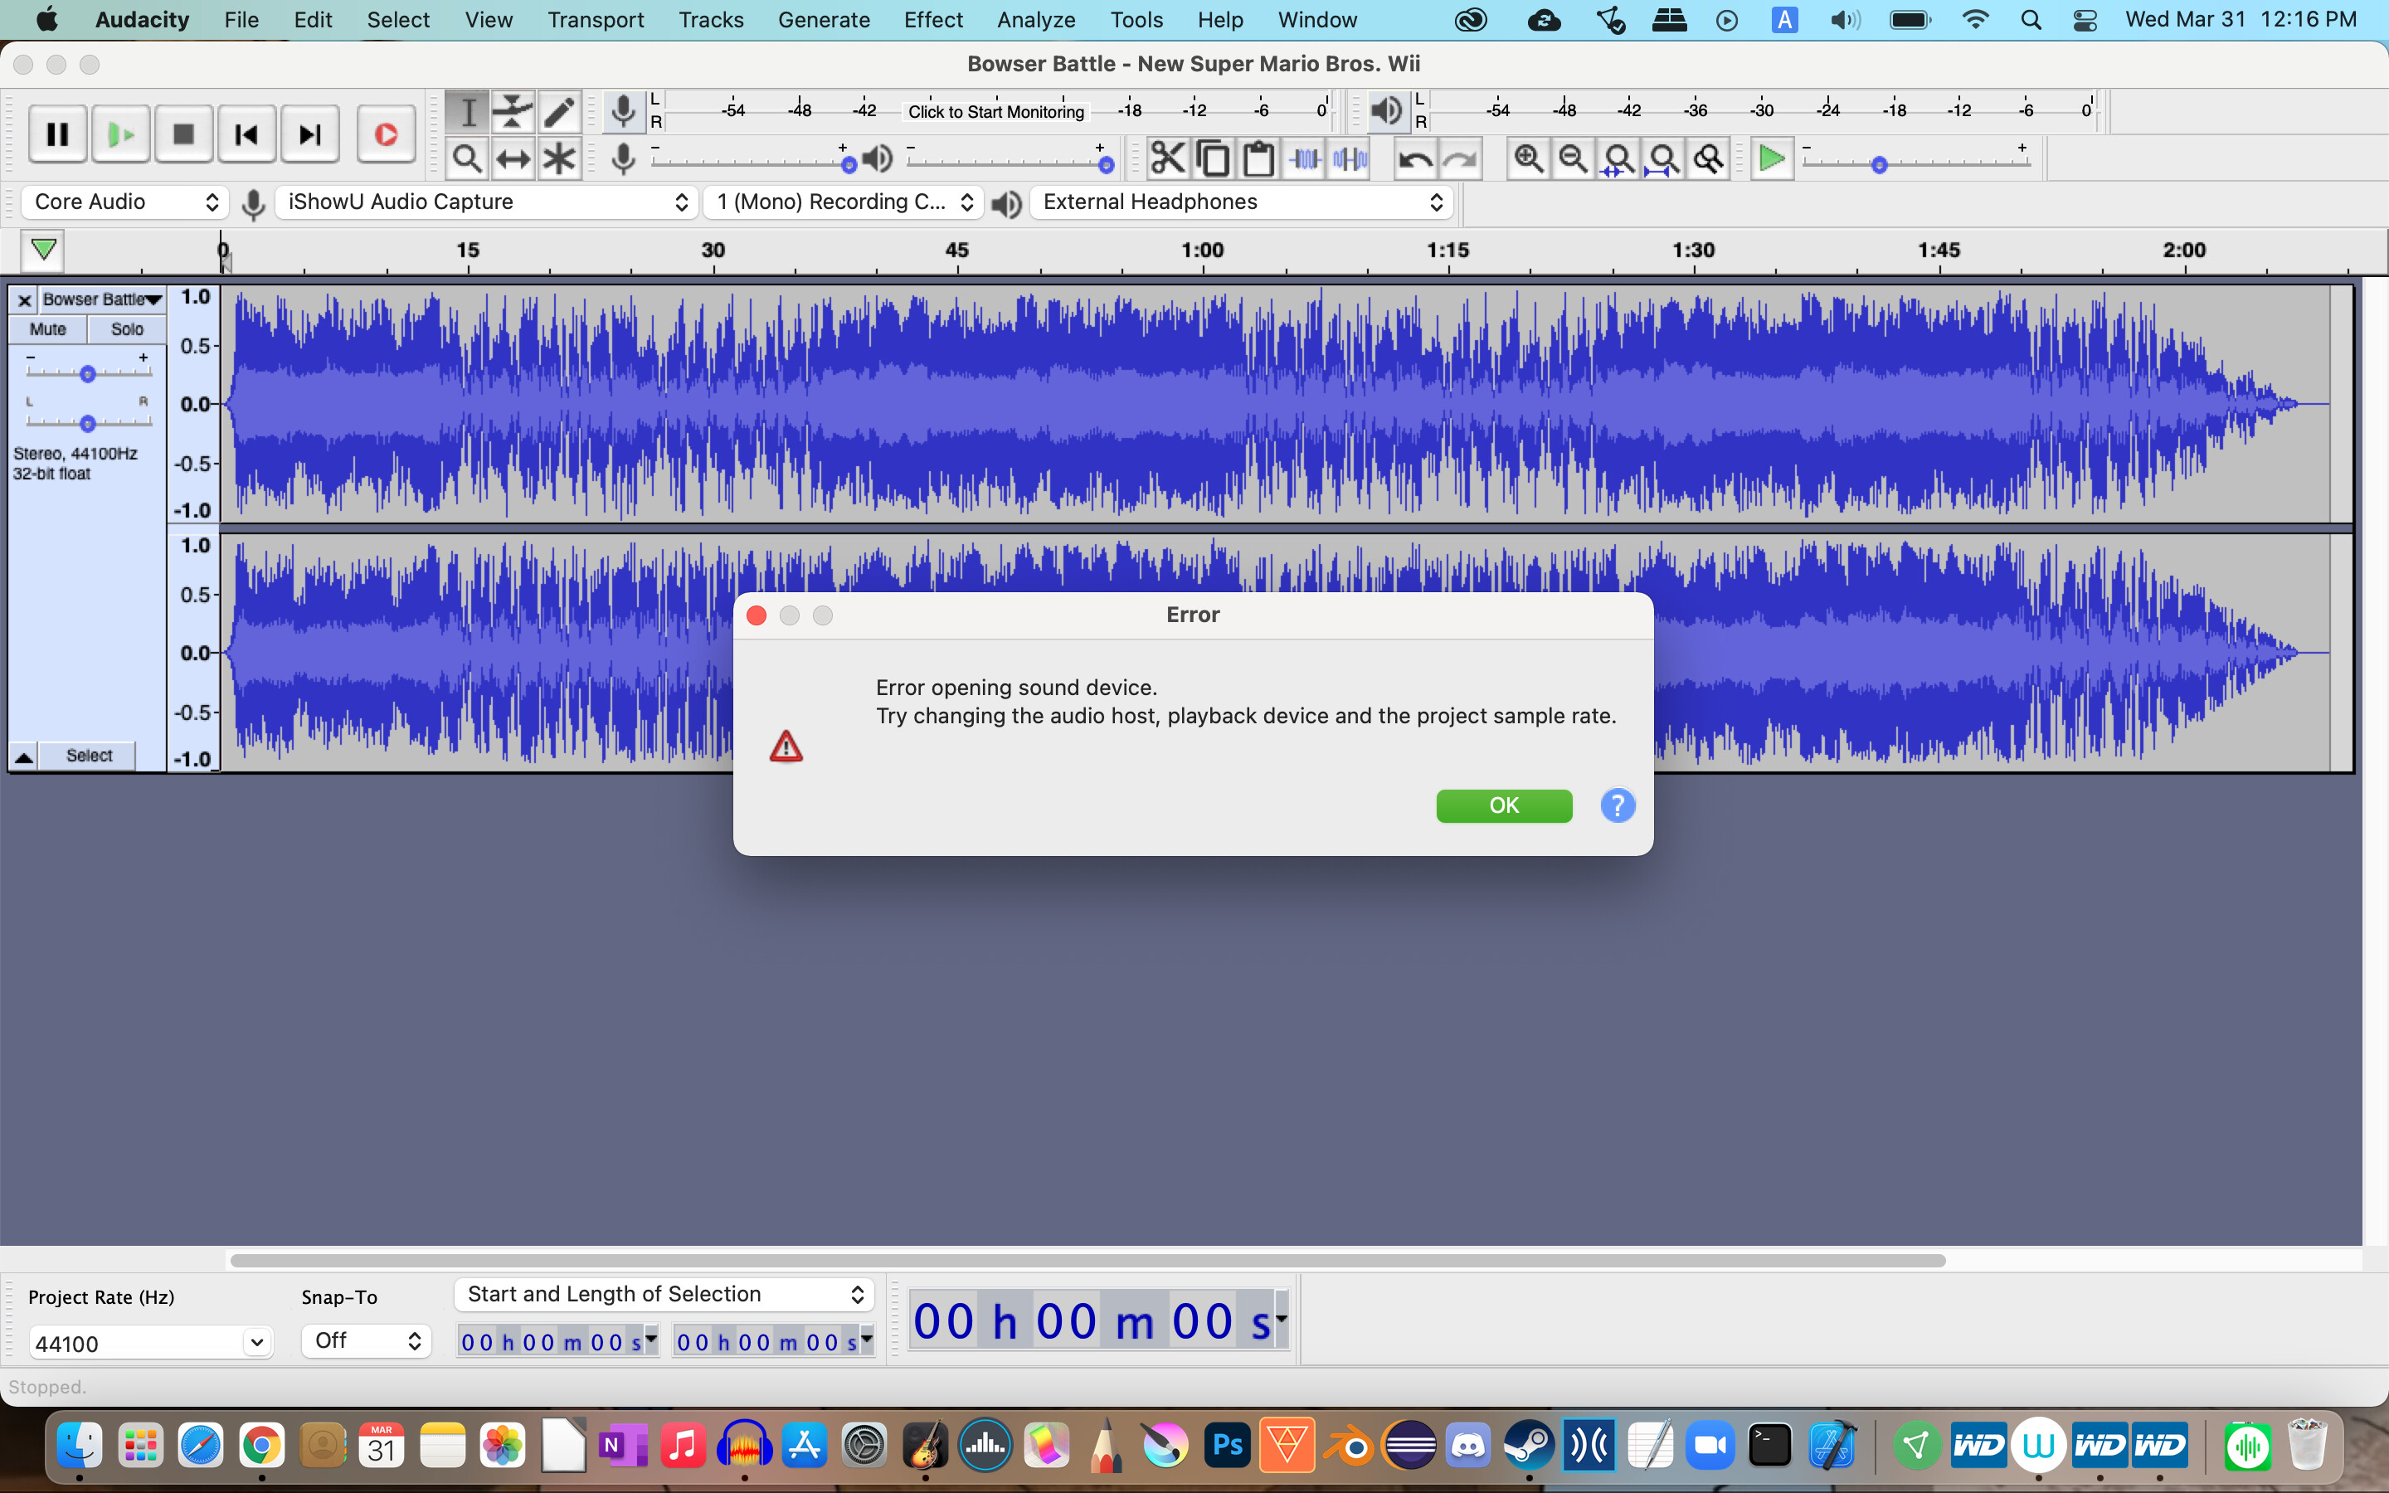Screen dimensions: 2389x1493
Task: Click the Redo arrow
Action: click(1460, 158)
